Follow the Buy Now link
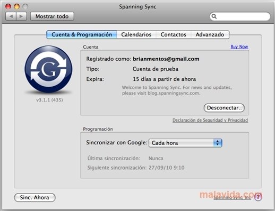Viewport: 275px width, 211px height. [x=239, y=47]
